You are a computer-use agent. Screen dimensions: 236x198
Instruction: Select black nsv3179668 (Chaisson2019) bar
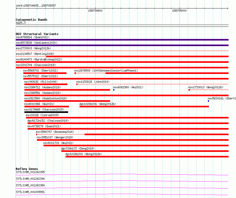click(x=46, y=112)
